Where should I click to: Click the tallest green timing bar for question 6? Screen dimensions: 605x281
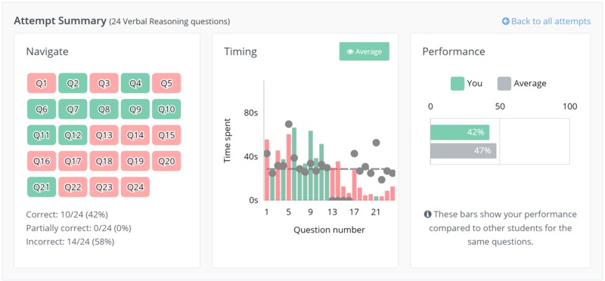point(294,164)
